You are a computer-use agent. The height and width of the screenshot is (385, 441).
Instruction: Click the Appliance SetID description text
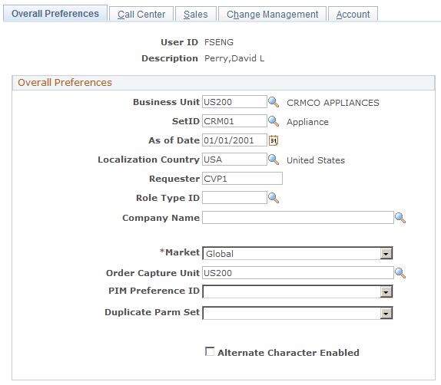point(307,122)
